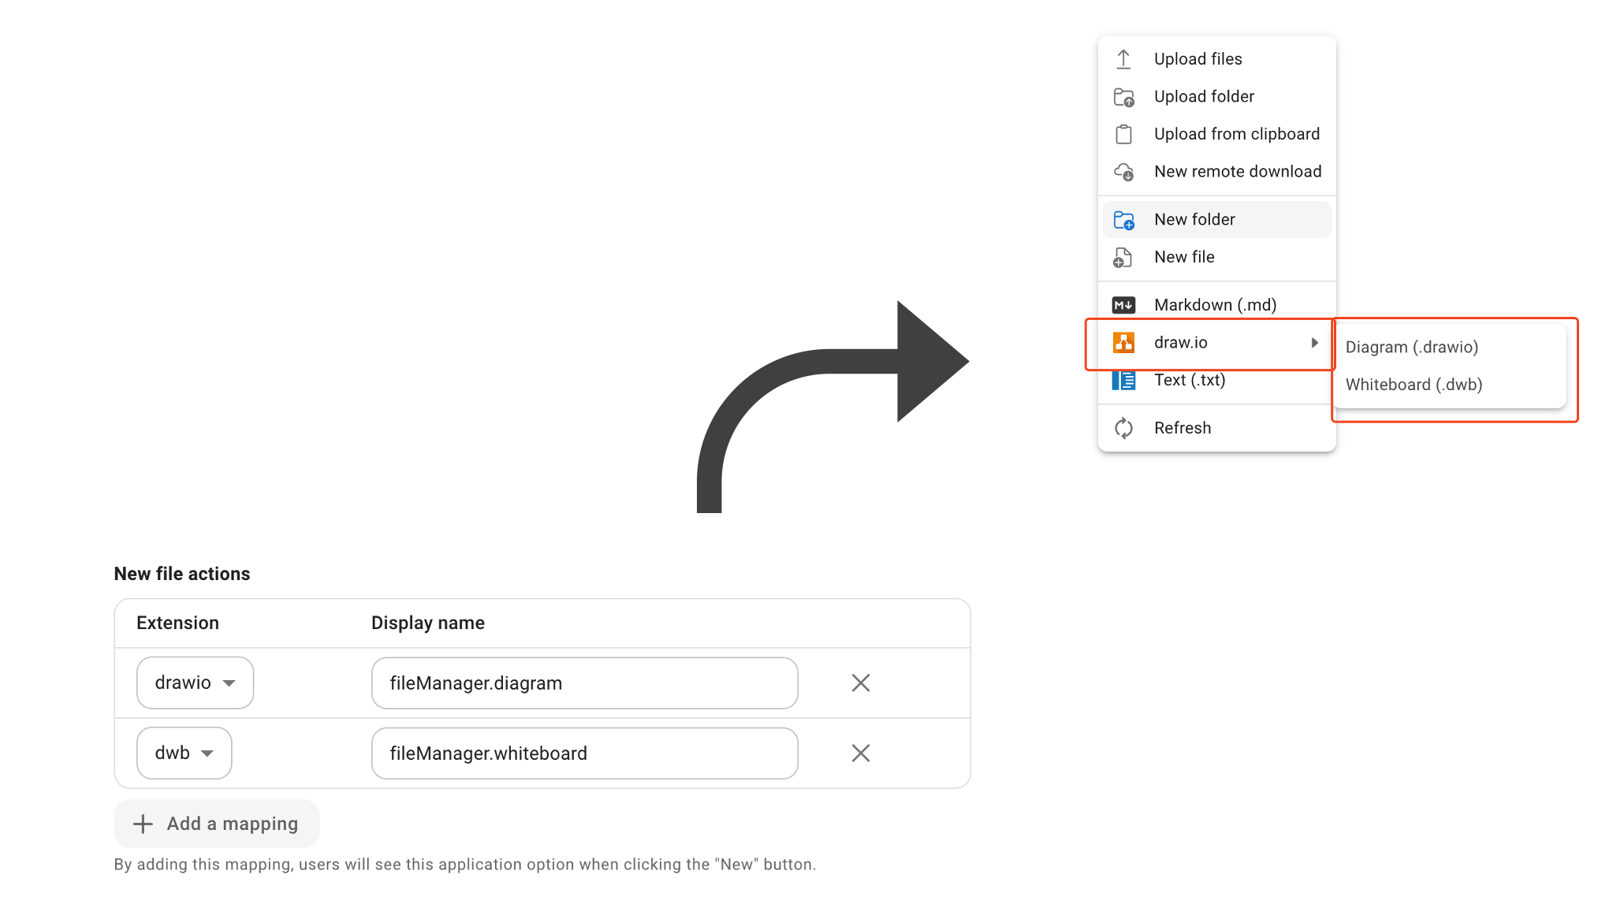The image size is (1624, 919).
Task: Click the clipboard upload icon
Action: [x=1123, y=135]
